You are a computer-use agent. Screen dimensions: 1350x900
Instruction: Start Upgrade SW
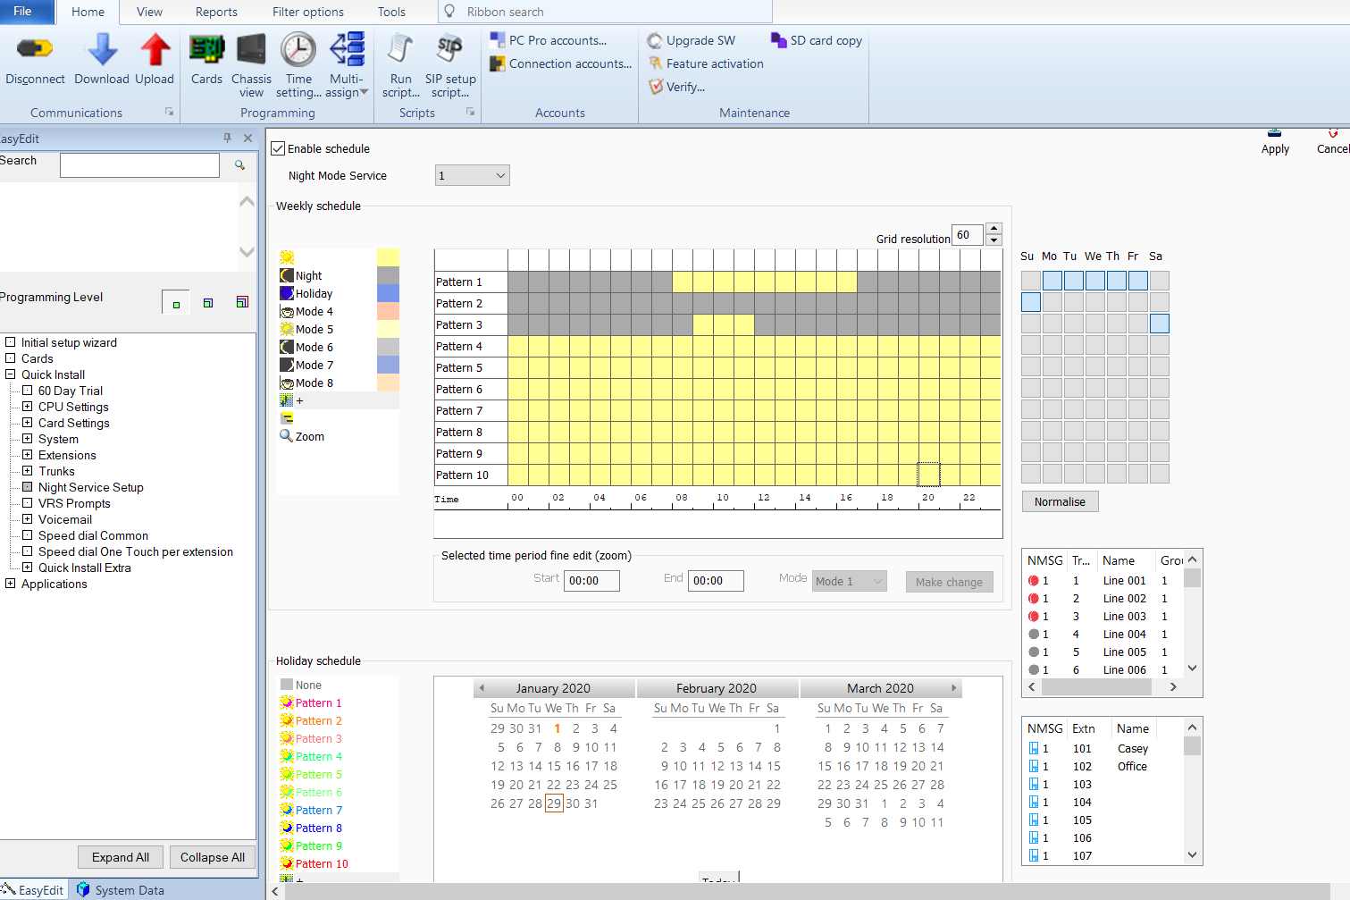(692, 40)
